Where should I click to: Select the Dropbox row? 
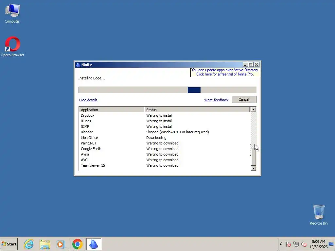pyautogui.click(x=164, y=115)
